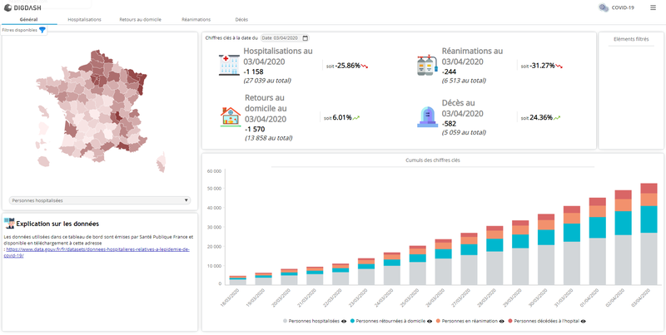
Task: Go to the Réanimations tab
Action: click(x=196, y=18)
